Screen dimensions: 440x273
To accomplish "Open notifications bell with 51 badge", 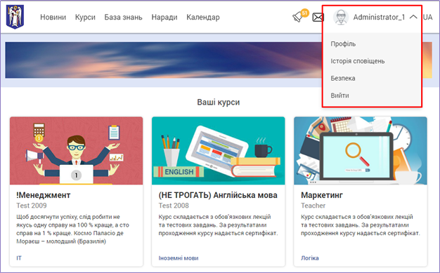I will (x=300, y=16).
